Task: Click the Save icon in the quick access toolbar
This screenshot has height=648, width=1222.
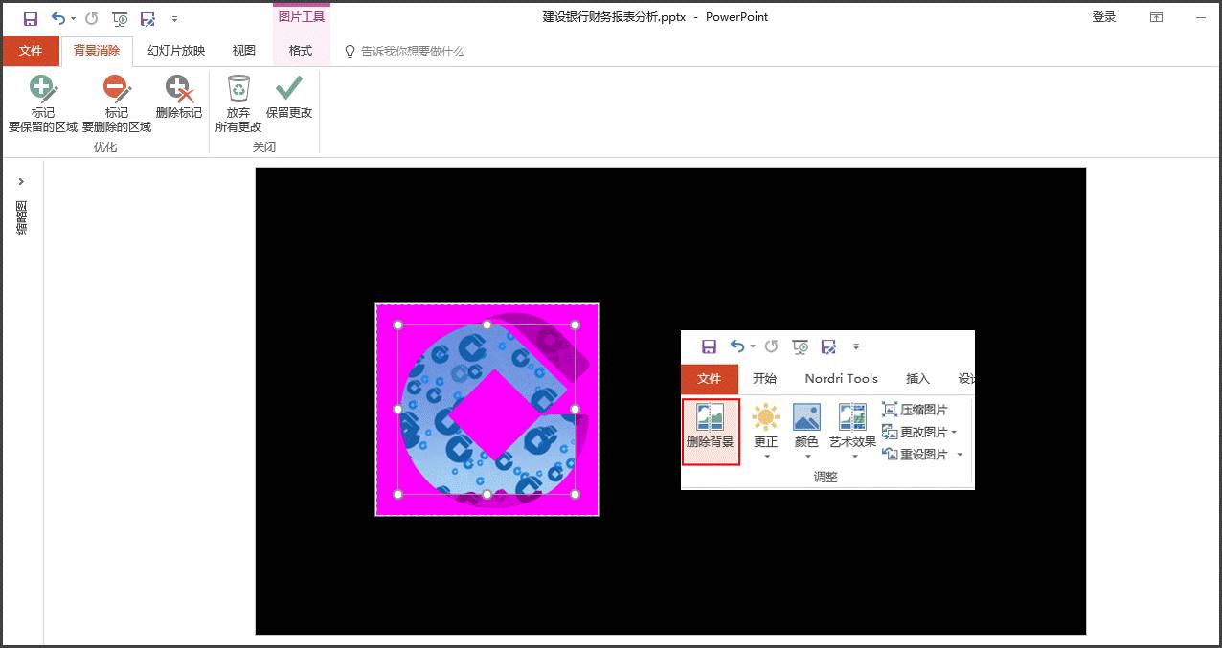Action: tap(31, 18)
